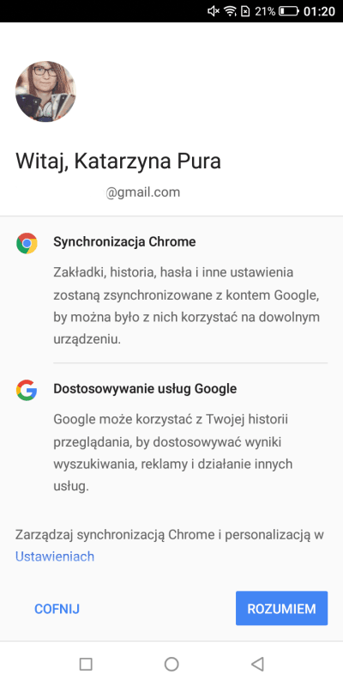Tap the Google G logo icon
Image resolution: width=343 pixels, height=687 pixels.
[x=27, y=390]
